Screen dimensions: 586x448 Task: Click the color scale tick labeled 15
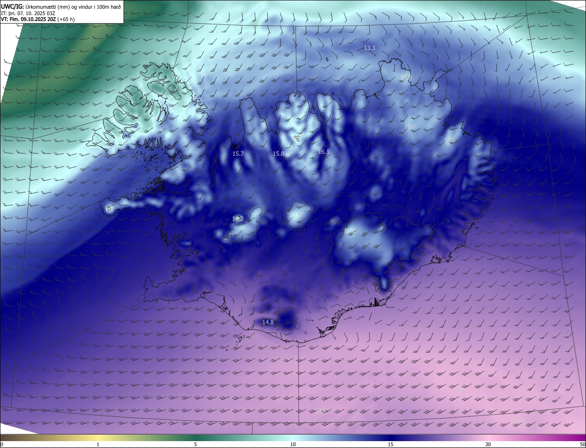pos(391,445)
